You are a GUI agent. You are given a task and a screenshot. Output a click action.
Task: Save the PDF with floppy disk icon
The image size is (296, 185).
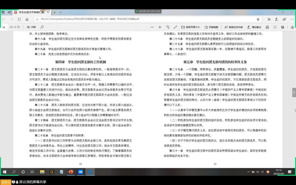[275, 27]
